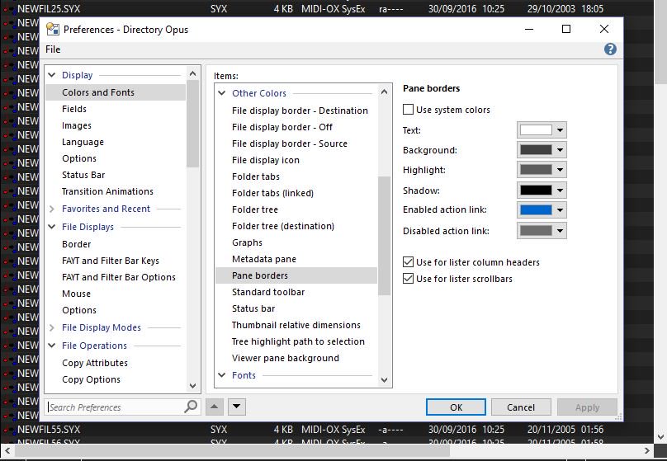Open the File menu
The width and height of the screenshot is (667, 461).
click(x=53, y=49)
